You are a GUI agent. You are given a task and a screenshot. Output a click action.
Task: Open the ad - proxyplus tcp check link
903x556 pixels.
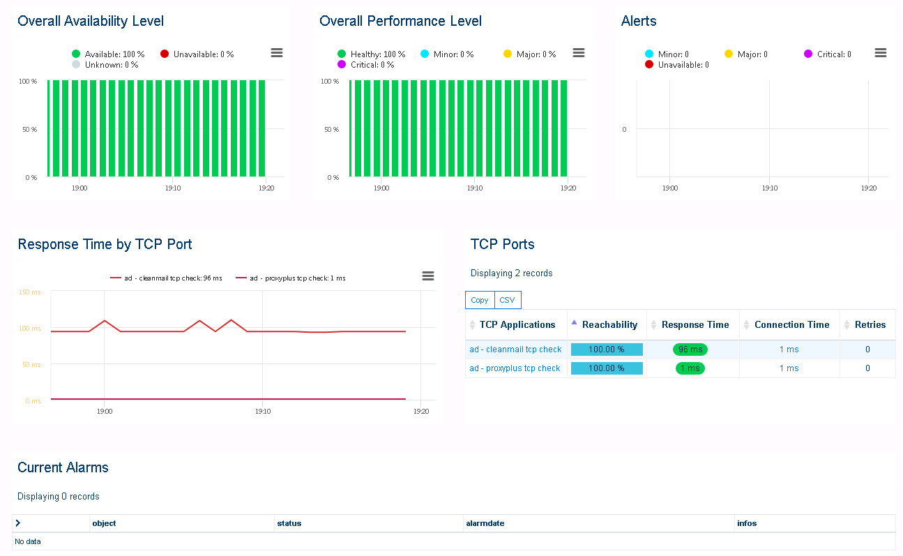click(x=515, y=368)
